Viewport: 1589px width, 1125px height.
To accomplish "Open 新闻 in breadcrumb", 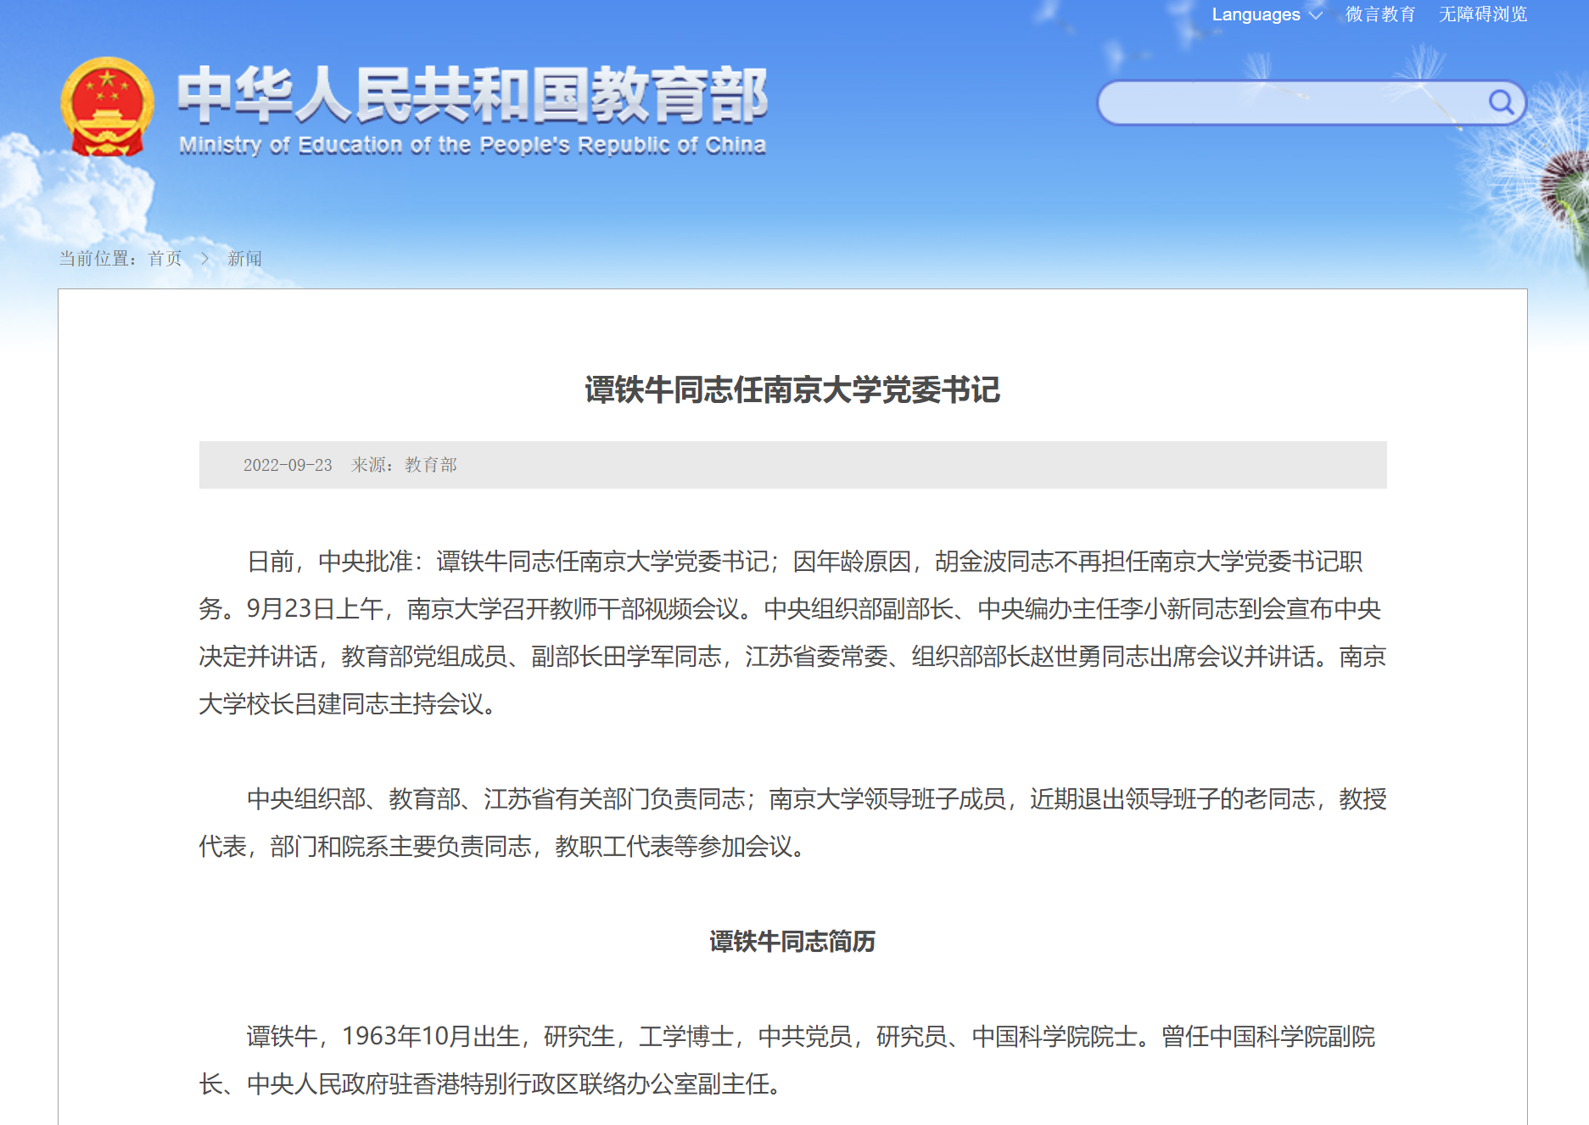I will [x=244, y=259].
